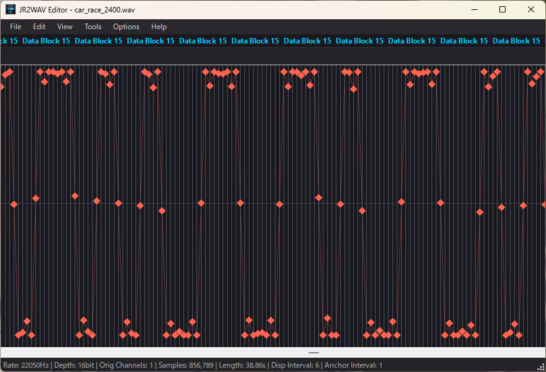Click the horizontal scrollbar thumb
This screenshot has height=372, width=546.
pos(313,353)
